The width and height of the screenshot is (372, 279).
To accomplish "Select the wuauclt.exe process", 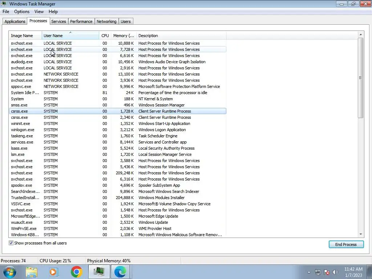I will coord(117,222).
